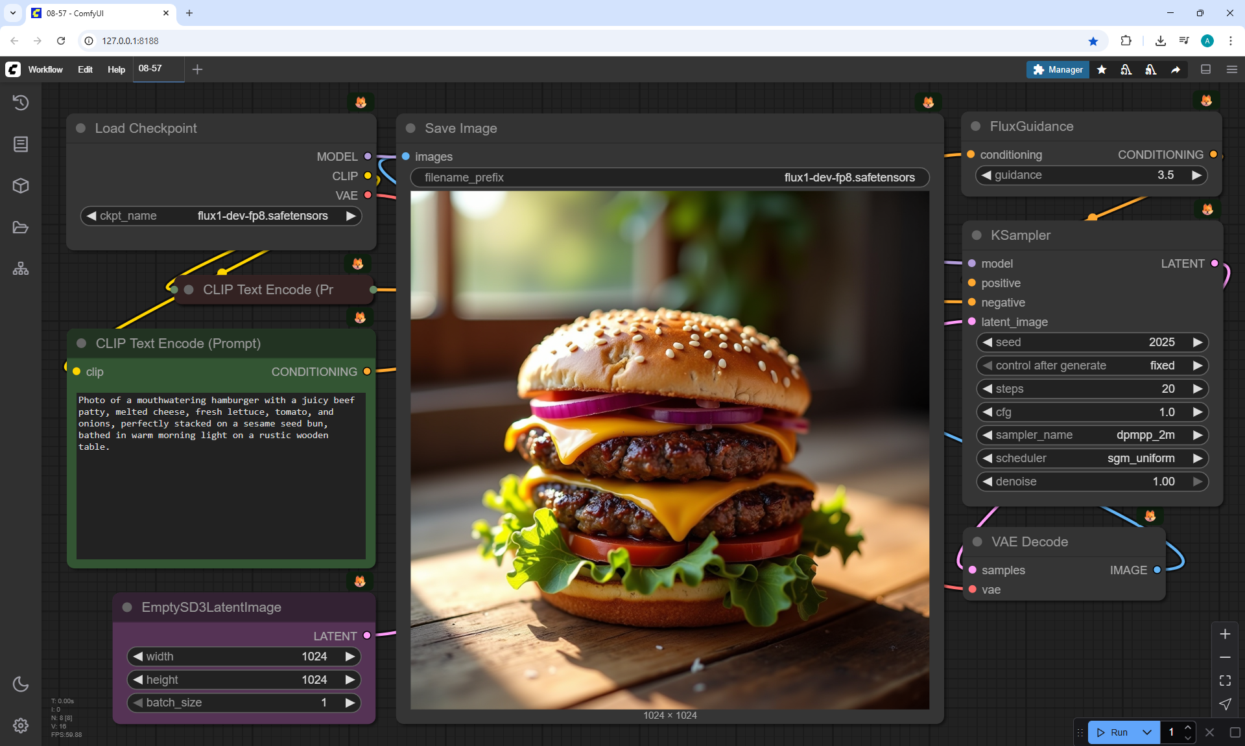1245x746 pixels.
Task: Open the model library cube icon
Action: [x=21, y=186]
